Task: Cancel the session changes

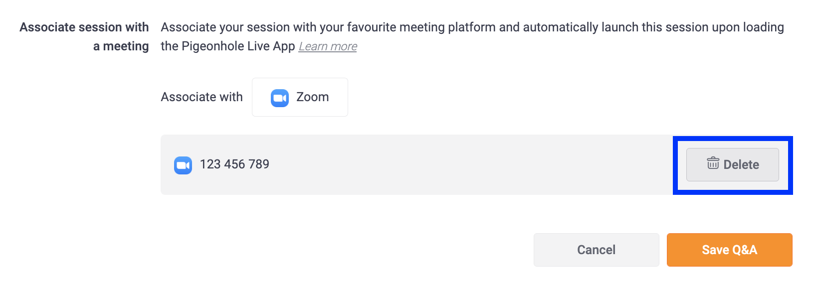Action: (x=597, y=250)
